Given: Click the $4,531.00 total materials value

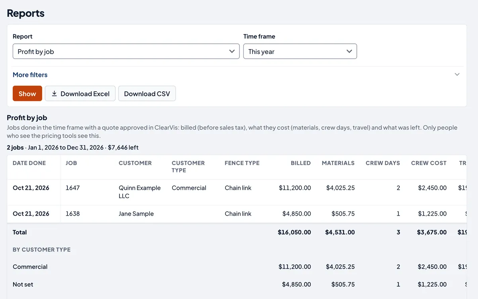Looking at the screenshot, I should click(x=340, y=232).
